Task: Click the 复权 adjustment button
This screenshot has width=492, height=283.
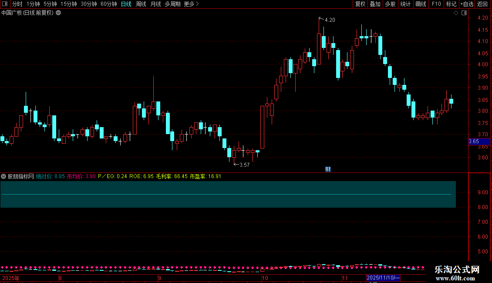Action: tap(360, 4)
